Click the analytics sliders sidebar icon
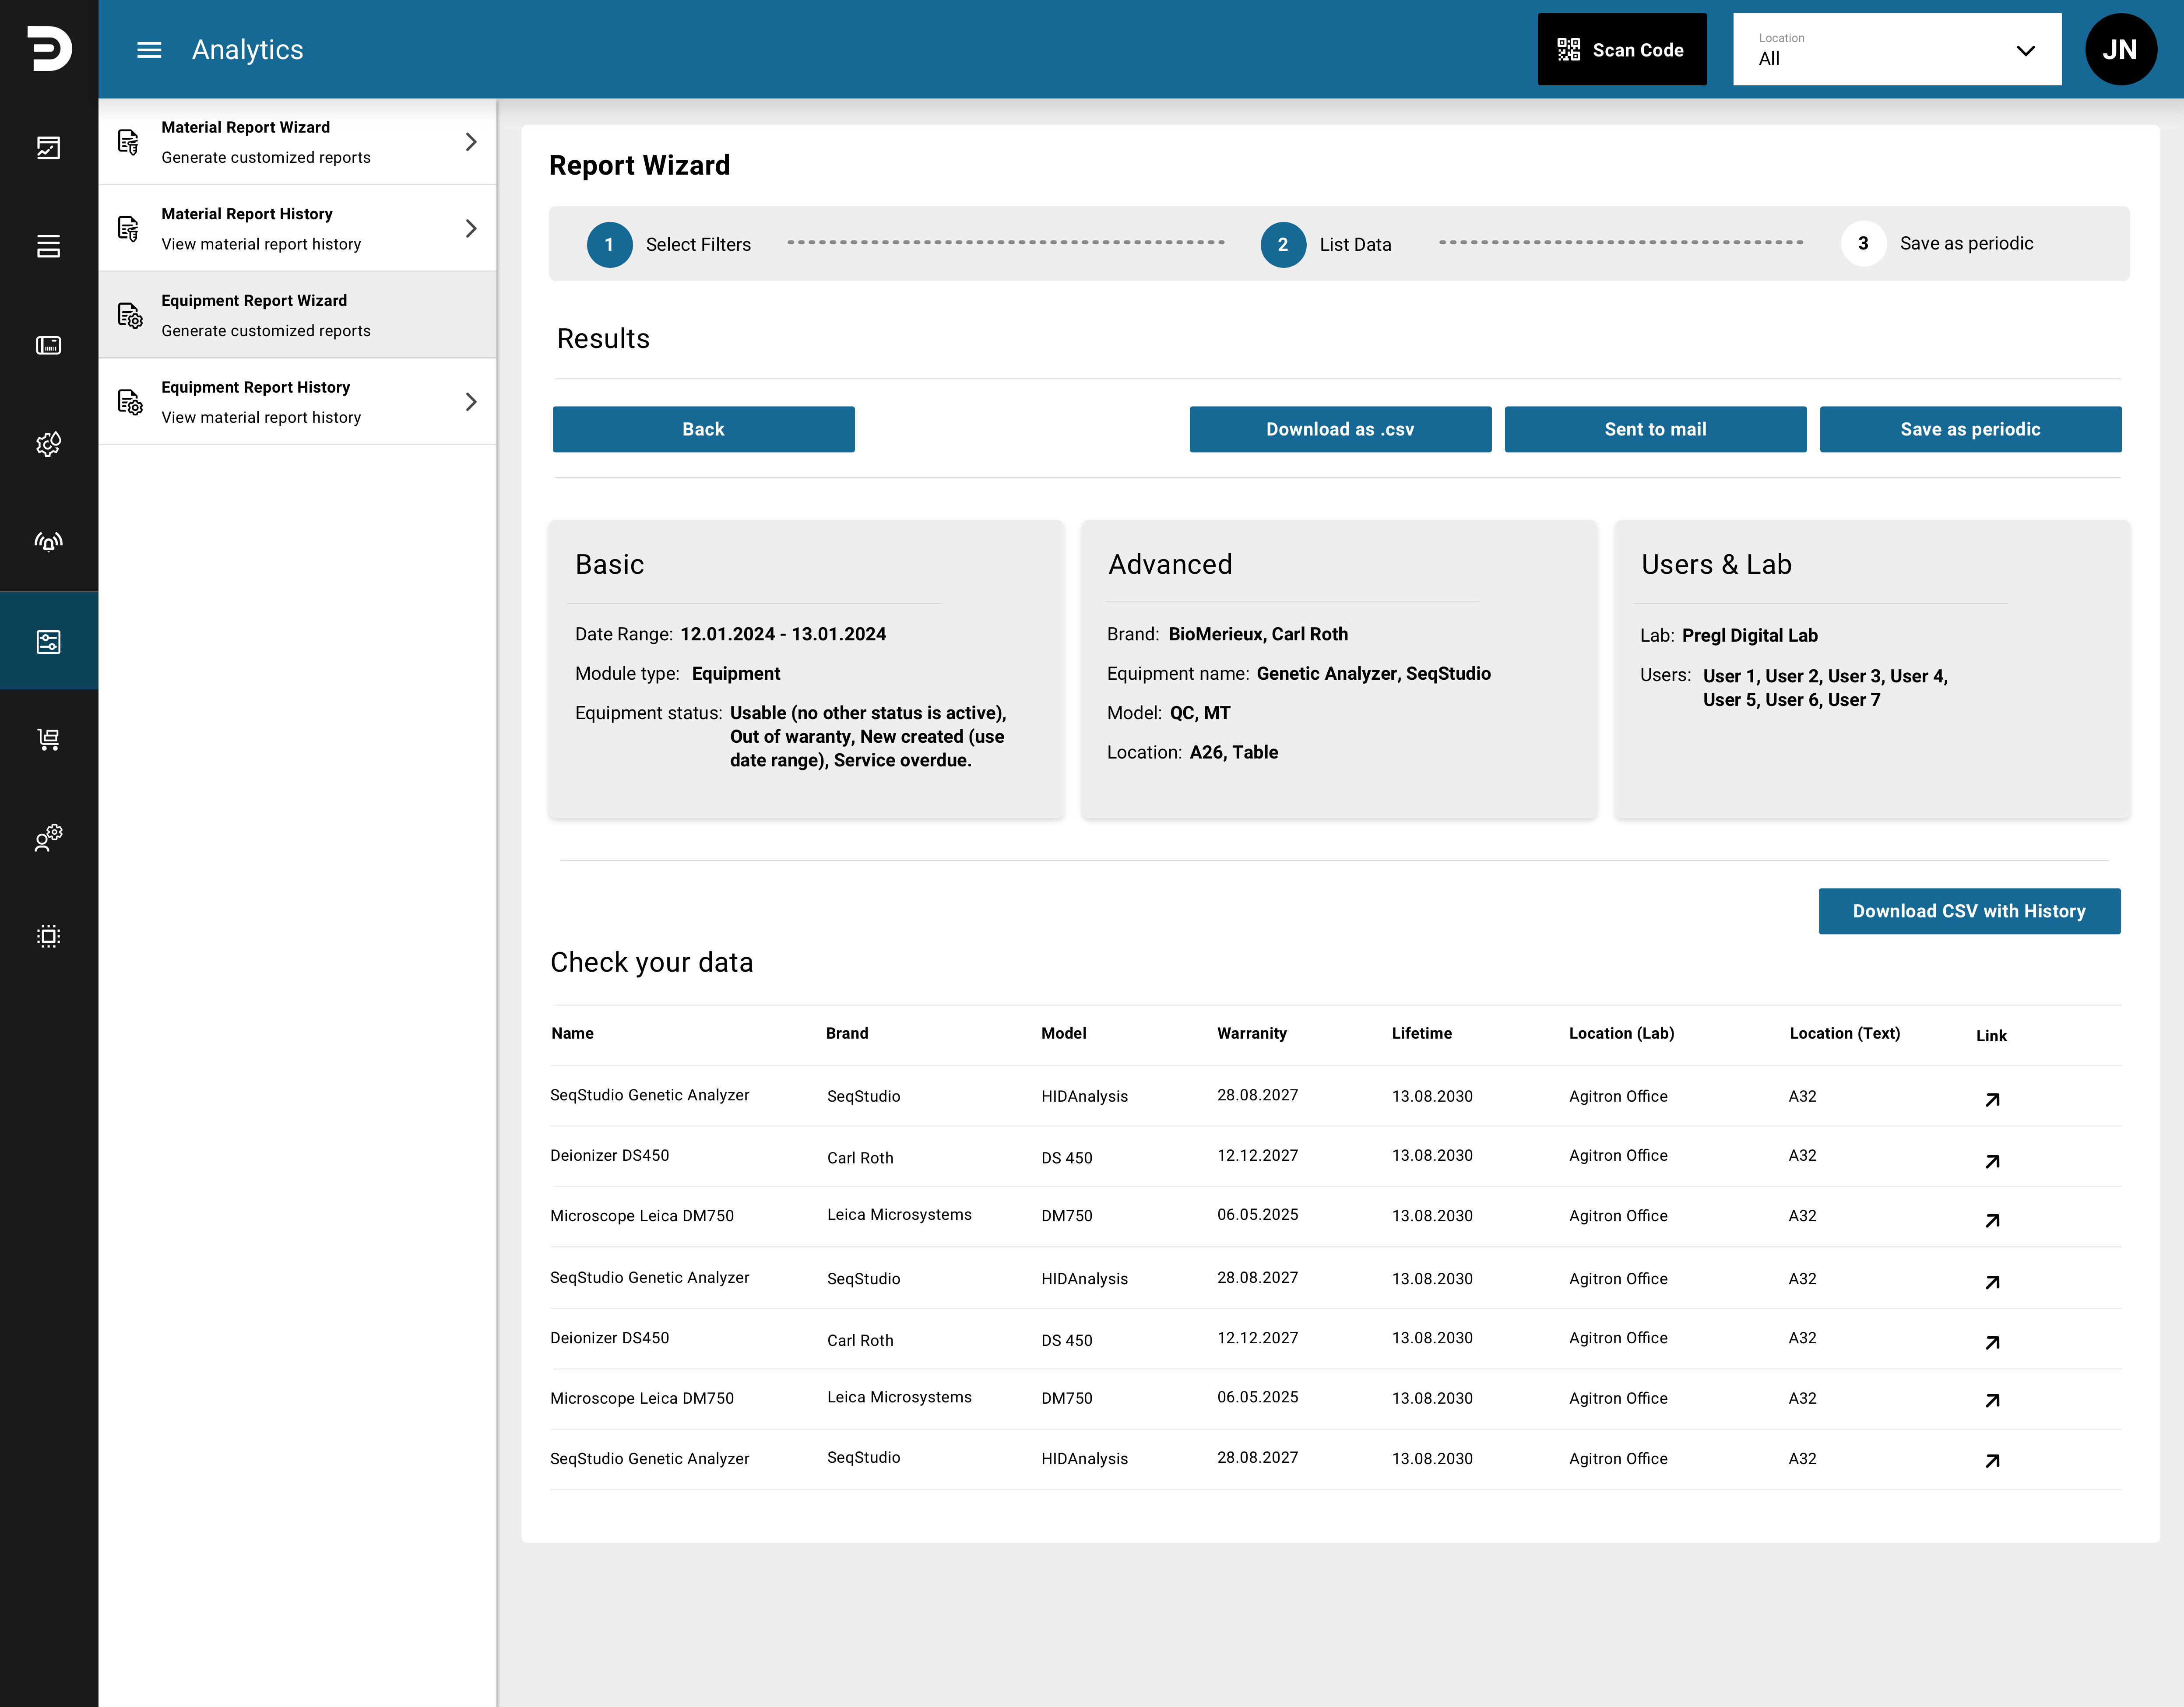The image size is (2184, 1707). coord(48,641)
